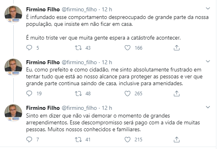218x149 pixels.
Task: Reply to the tweet with 5 comments
Action: (29, 48)
